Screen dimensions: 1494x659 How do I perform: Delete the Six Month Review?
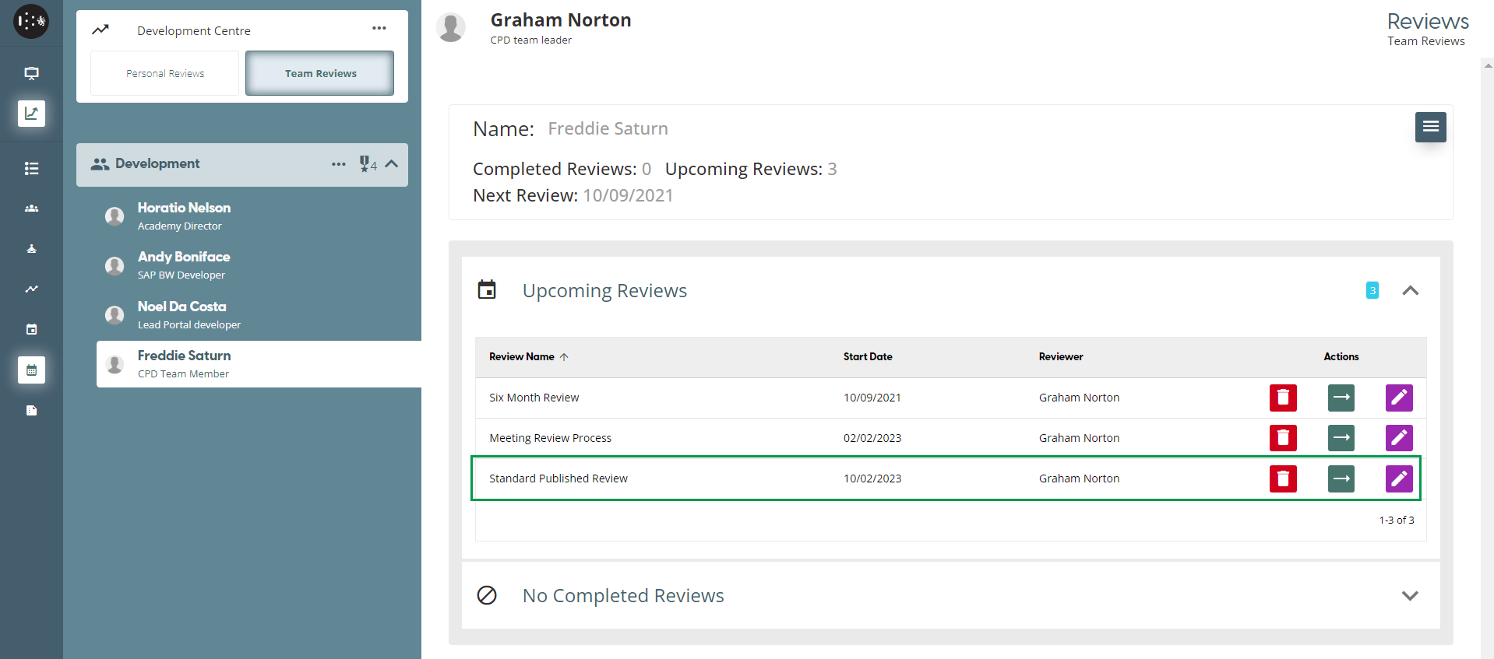click(1282, 398)
